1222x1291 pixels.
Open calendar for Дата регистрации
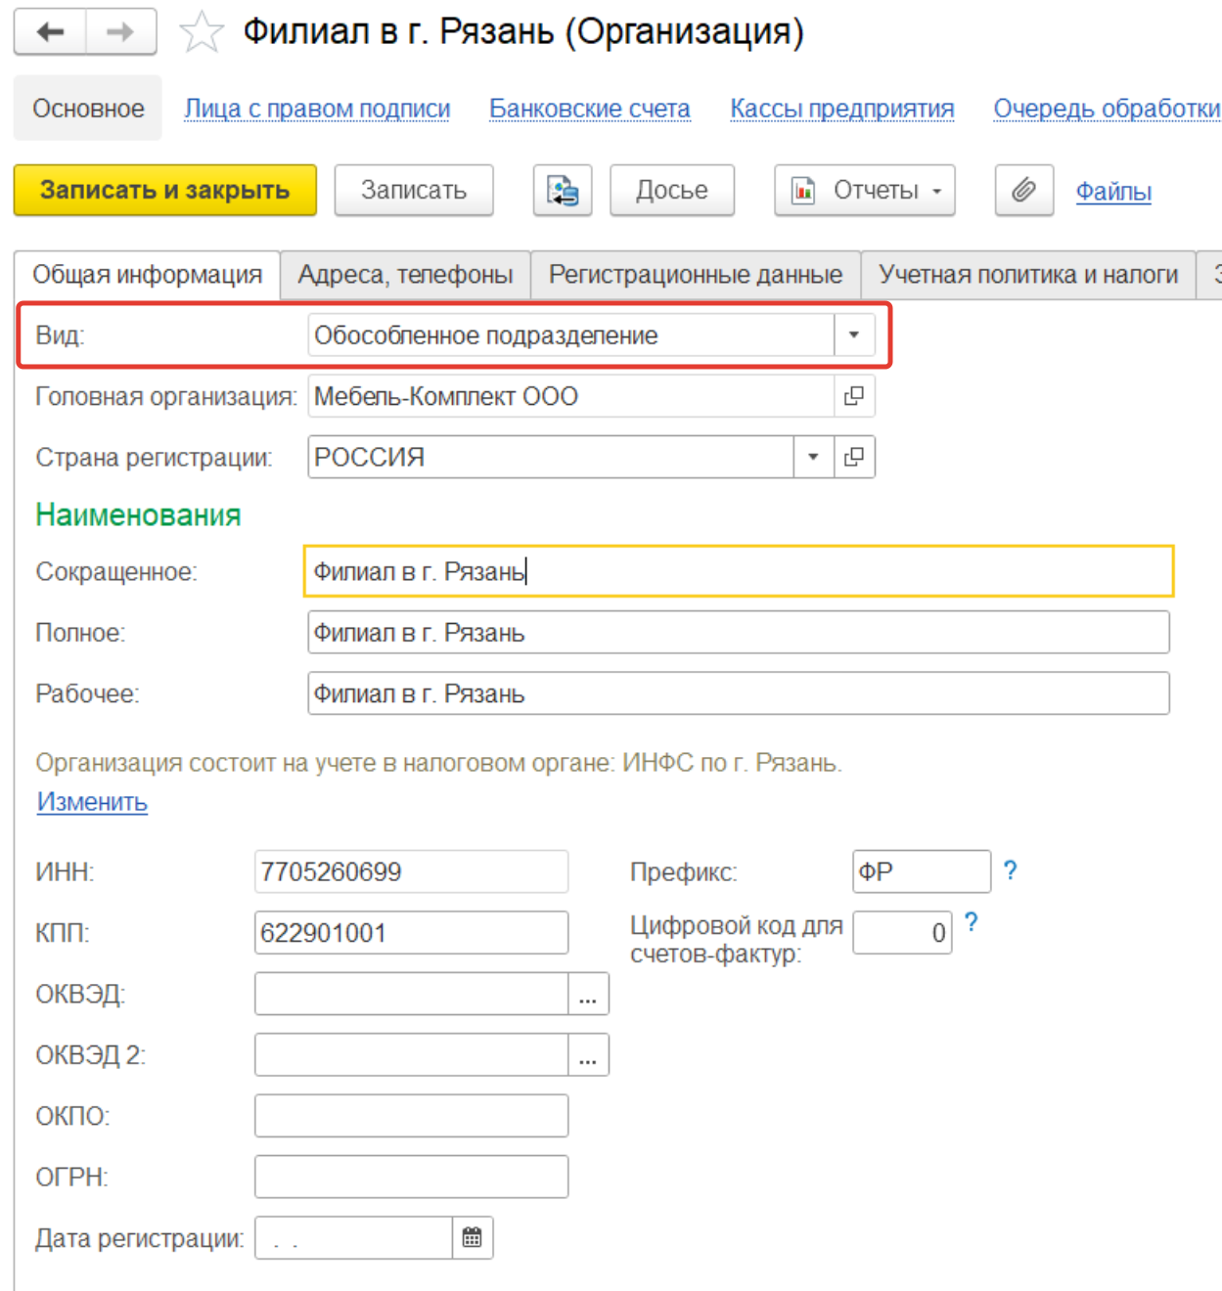coord(473,1238)
